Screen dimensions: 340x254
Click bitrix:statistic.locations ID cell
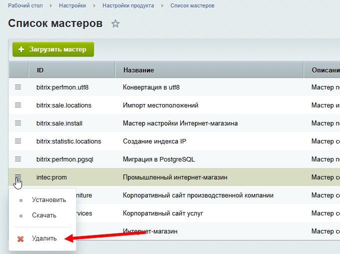tap(68, 141)
